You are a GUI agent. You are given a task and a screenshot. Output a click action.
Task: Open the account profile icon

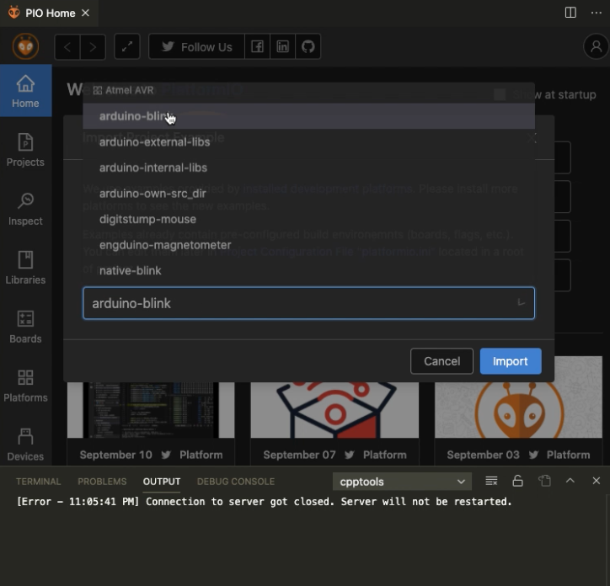[x=596, y=46]
